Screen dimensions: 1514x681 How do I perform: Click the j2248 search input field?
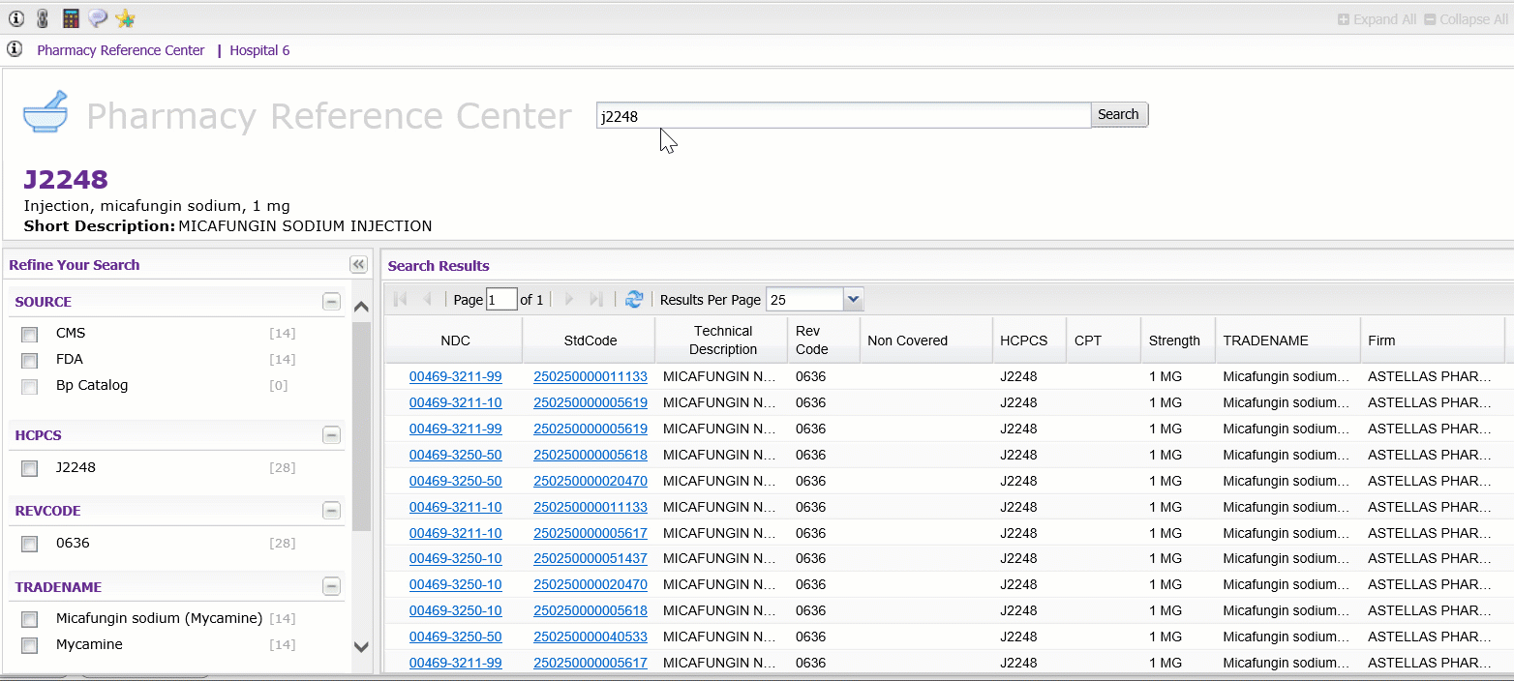point(842,116)
